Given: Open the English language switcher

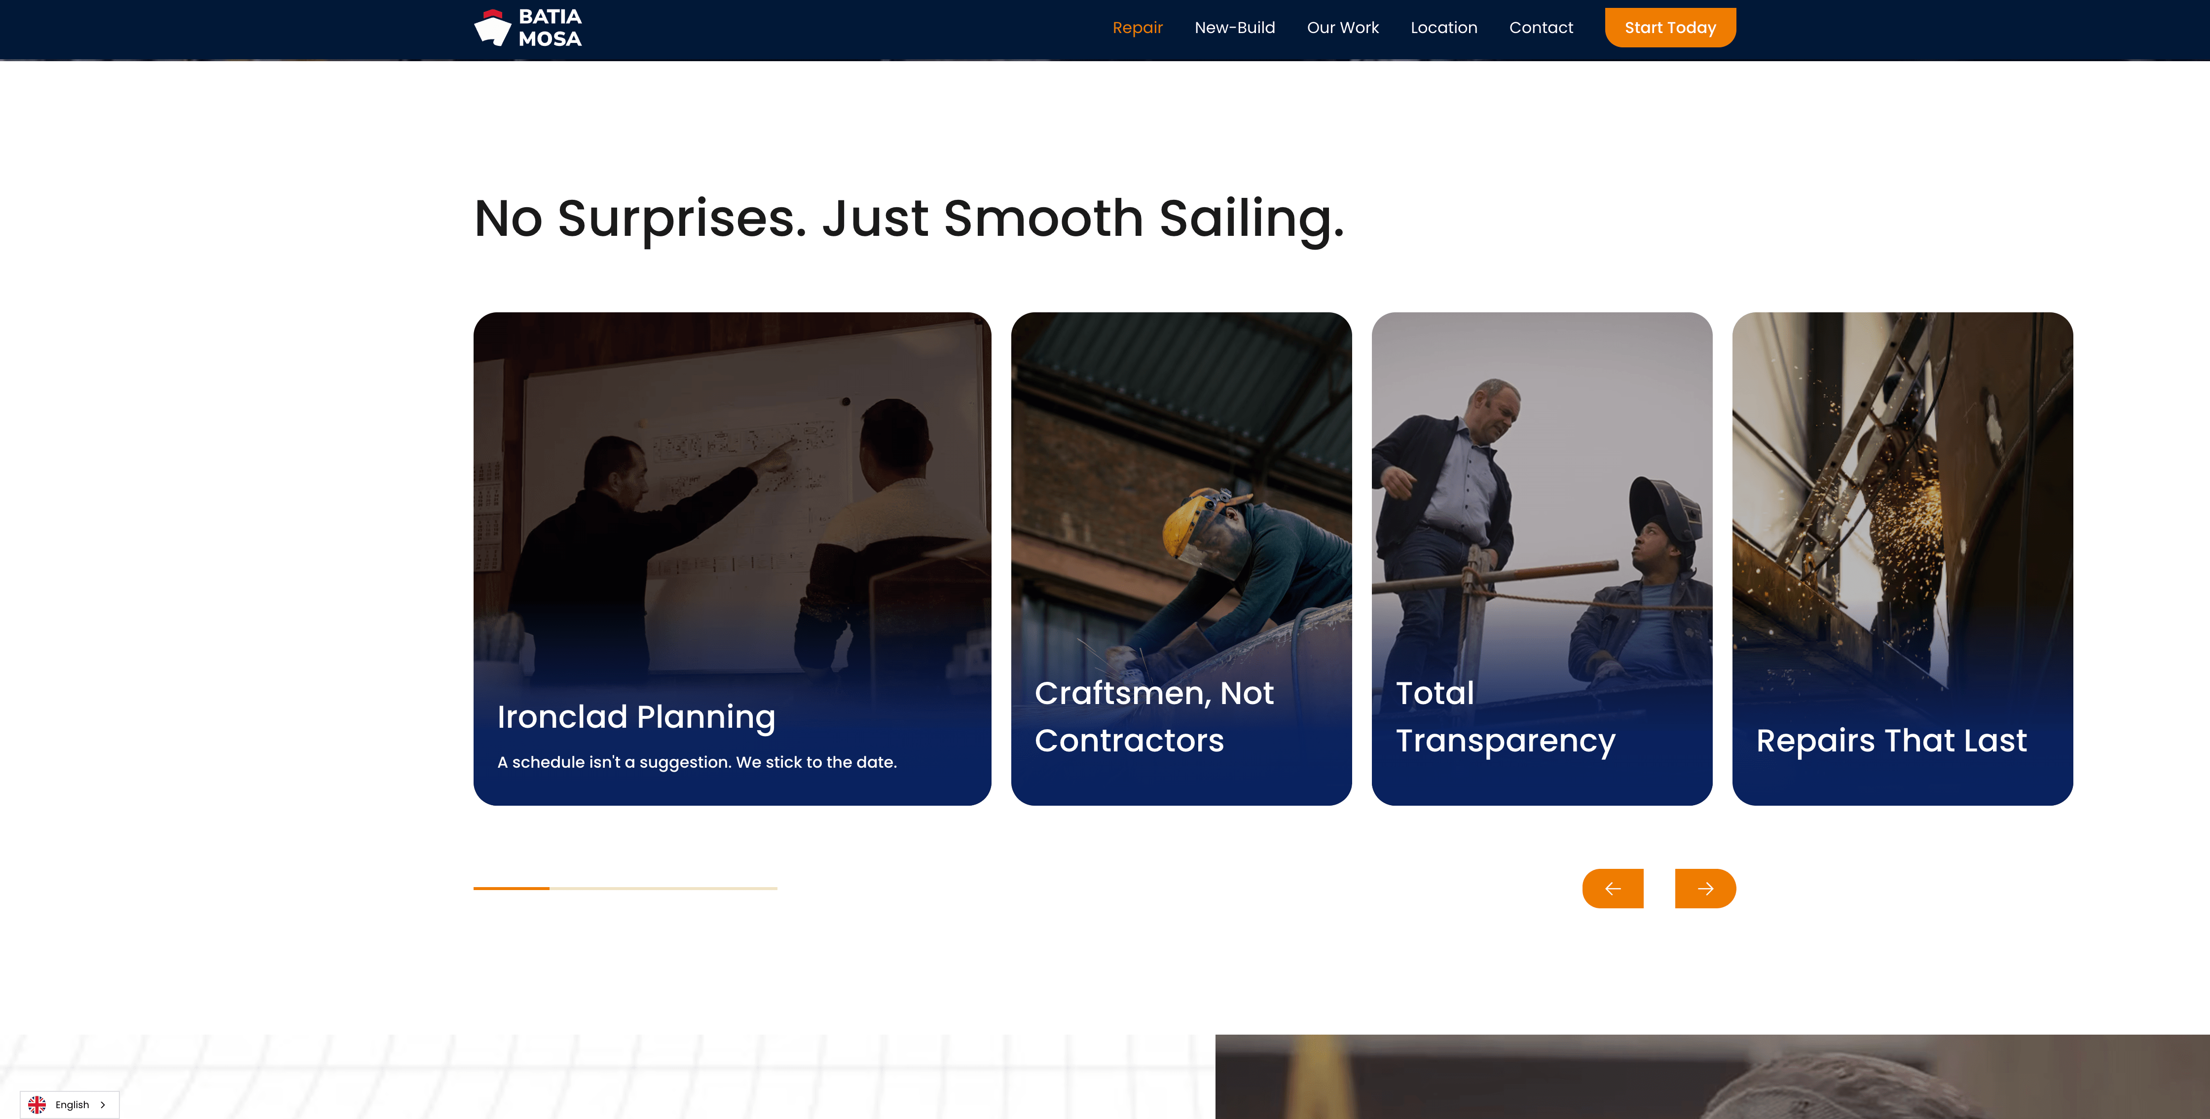Looking at the screenshot, I should pyautogui.click(x=70, y=1104).
